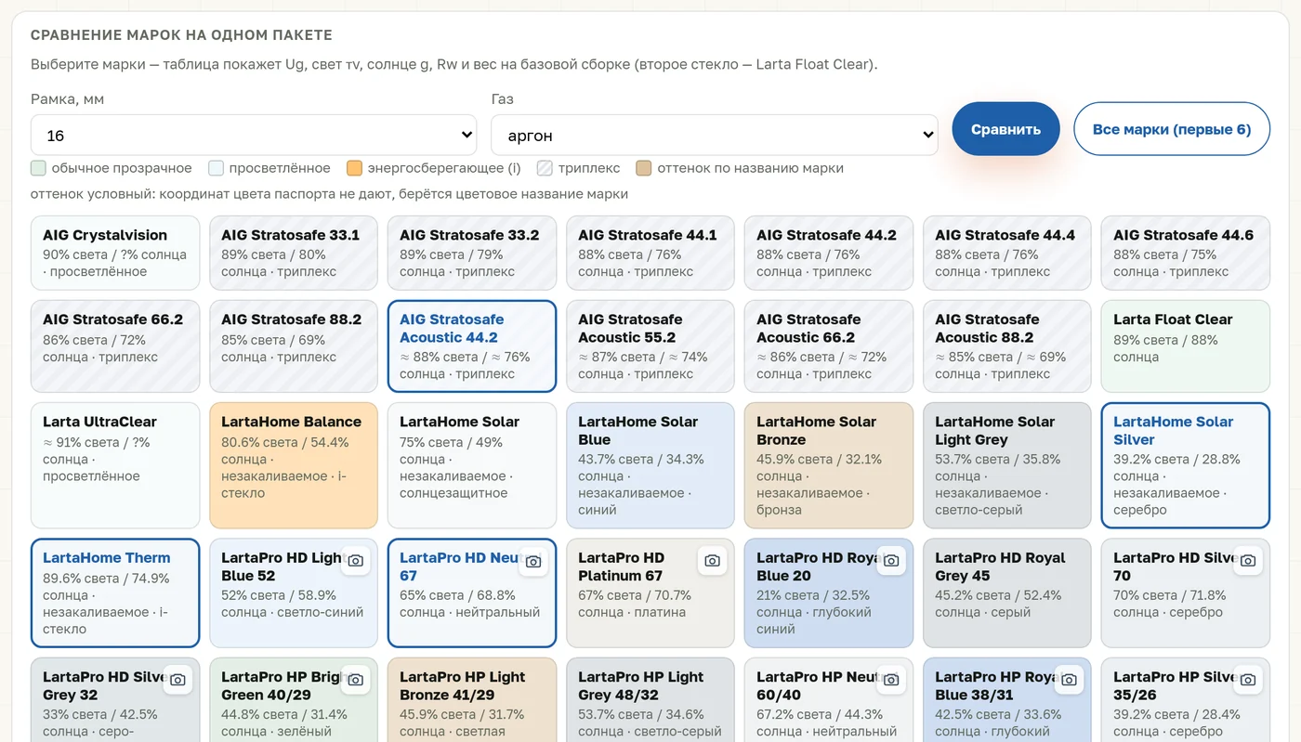1301x742 pixels.
Task: Open camera icon on LartaPro HD Silver Grey 32
Action: click(x=177, y=680)
